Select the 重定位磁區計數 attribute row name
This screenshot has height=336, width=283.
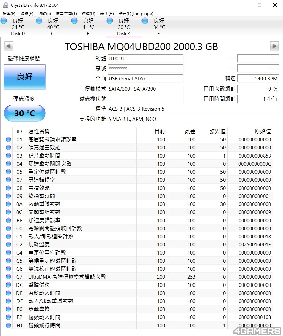pyautogui.click(x=47, y=172)
